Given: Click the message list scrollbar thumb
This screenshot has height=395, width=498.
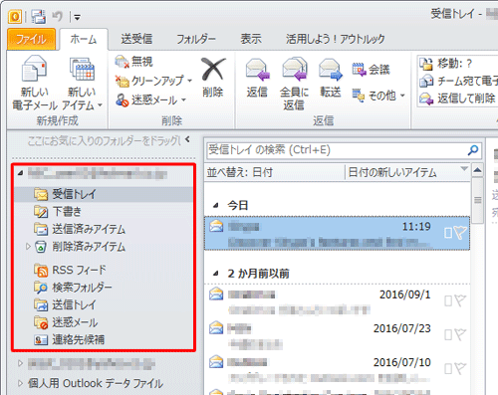Looking at the screenshot, I should [x=477, y=201].
